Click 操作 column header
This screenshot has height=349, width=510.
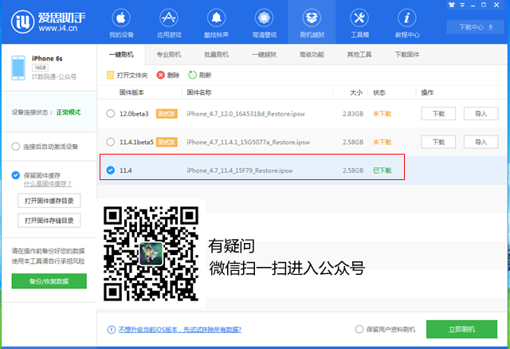tap(427, 92)
